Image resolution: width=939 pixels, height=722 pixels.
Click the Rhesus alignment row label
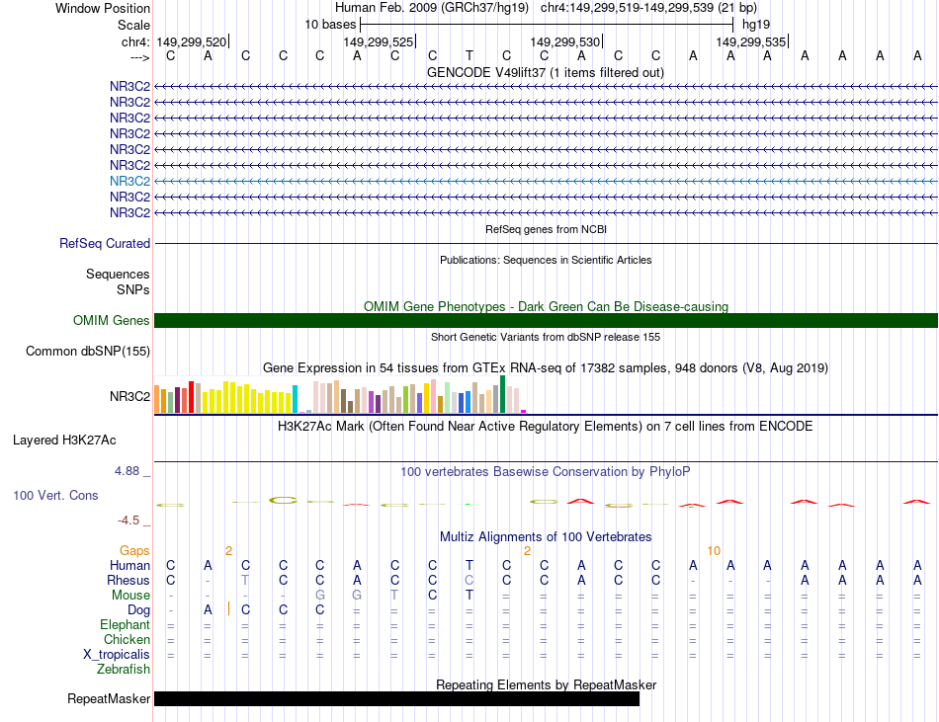click(128, 580)
